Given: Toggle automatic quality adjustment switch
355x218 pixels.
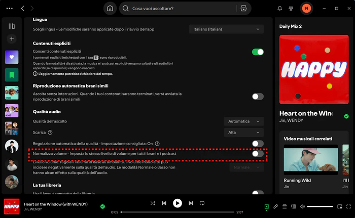Looking at the screenshot, I should tap(258, 144).
